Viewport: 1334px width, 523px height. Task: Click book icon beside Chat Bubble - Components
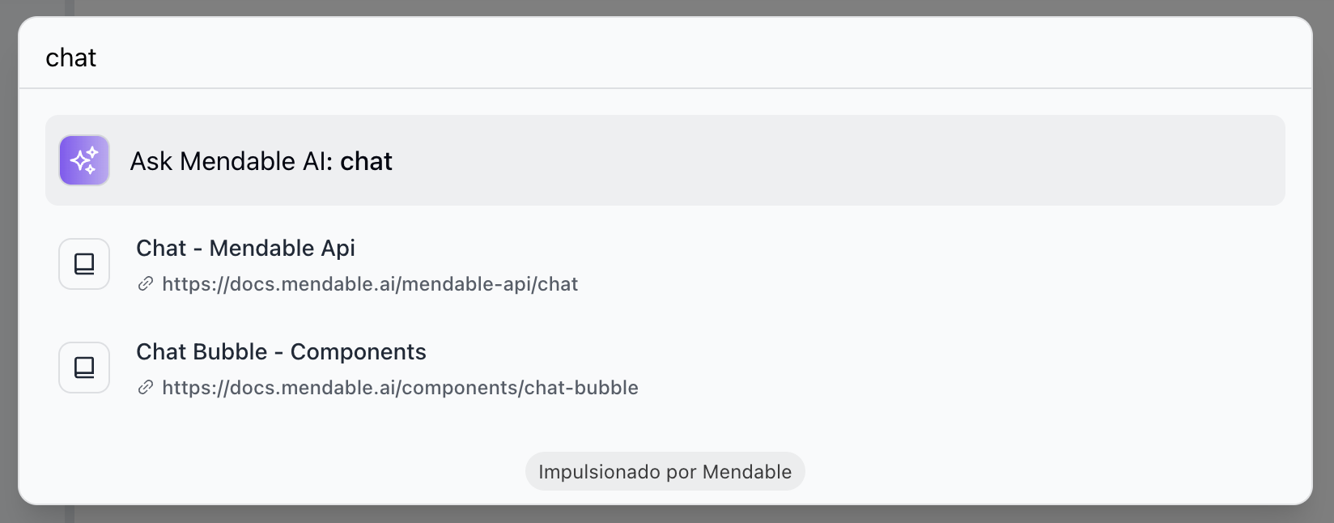coord(84,368)
